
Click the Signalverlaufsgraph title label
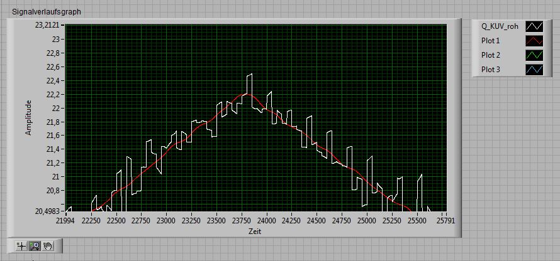pyautogui.click(x=47, y=12)
